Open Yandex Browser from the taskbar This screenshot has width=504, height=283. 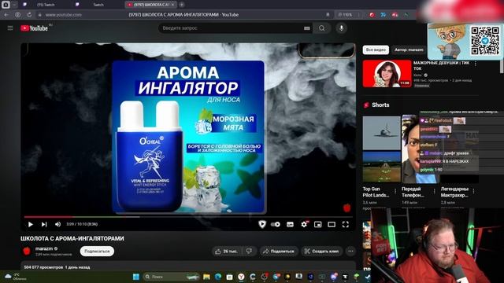point(241,277)
